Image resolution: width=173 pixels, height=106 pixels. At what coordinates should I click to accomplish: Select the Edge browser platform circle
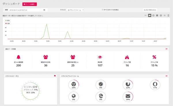coord(101,97)
